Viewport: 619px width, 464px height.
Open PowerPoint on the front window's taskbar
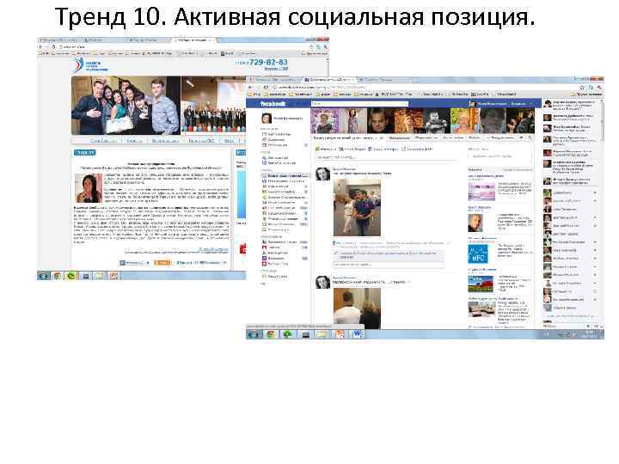click(x=340, y=334)
